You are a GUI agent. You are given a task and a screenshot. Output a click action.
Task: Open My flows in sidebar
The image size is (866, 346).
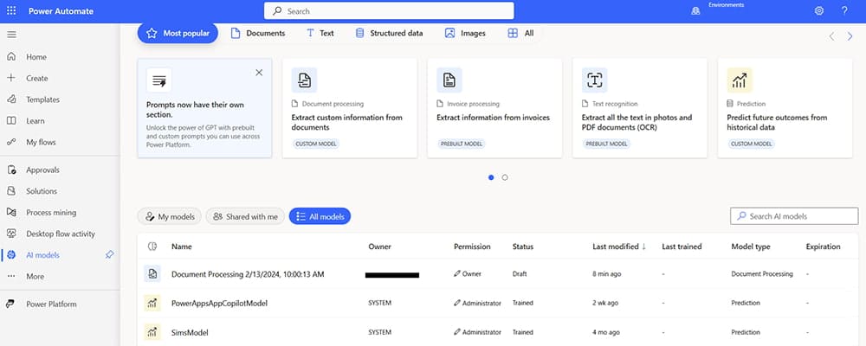[41, 142]
